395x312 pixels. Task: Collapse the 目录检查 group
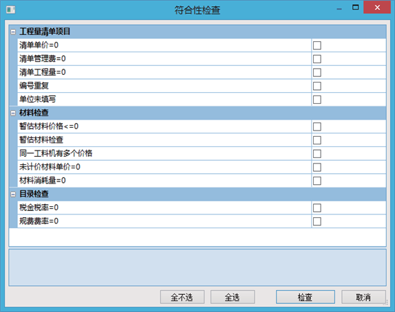click(13, 194)
